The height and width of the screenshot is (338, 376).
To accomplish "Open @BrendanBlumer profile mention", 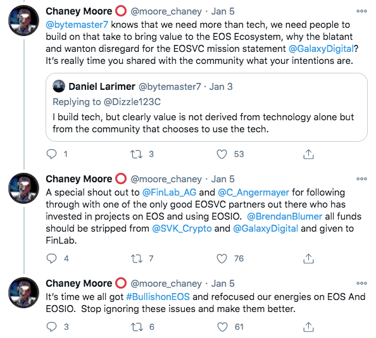I will [284, 216].
